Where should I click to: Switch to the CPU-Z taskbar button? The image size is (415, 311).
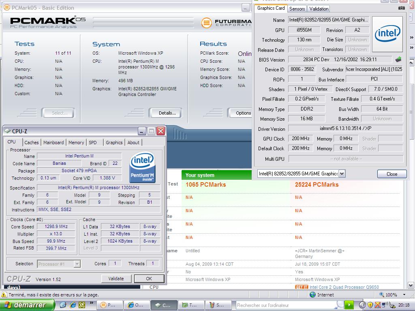164,305
